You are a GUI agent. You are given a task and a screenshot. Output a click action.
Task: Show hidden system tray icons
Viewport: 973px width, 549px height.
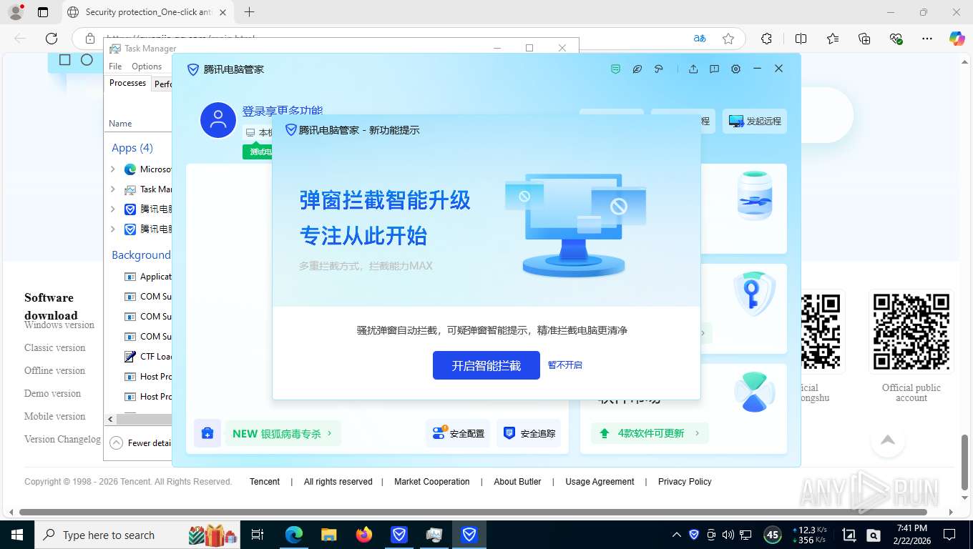[677, 535]
